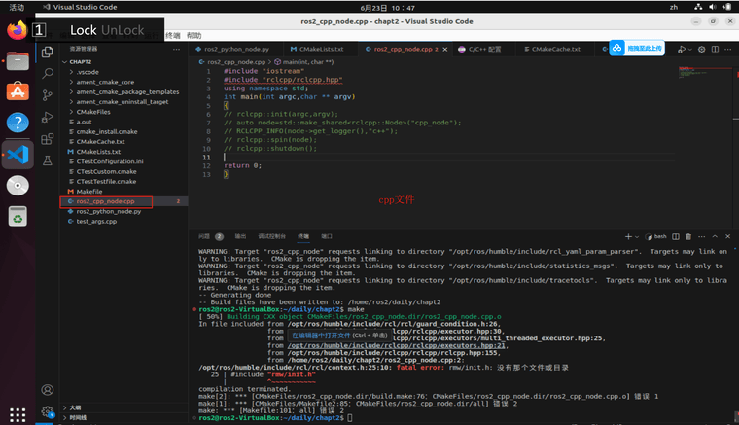The height and width of the screenshot is (425, 739).
Task: Open the Output panel tab
Action: point(240,236)
